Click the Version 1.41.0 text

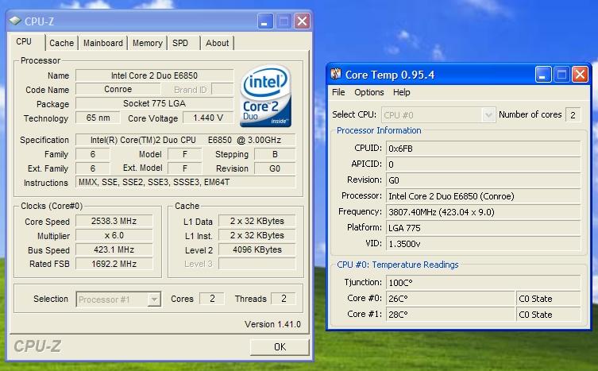pyautogui.click(x=272, y=324)
